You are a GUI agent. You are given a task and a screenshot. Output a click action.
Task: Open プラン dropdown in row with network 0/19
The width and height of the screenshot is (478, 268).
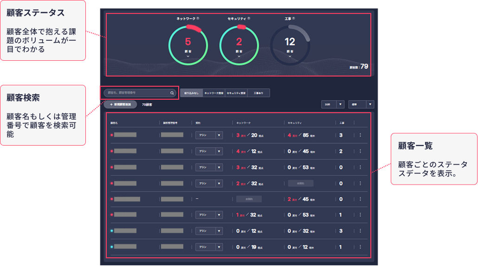[x=209, y=247]
